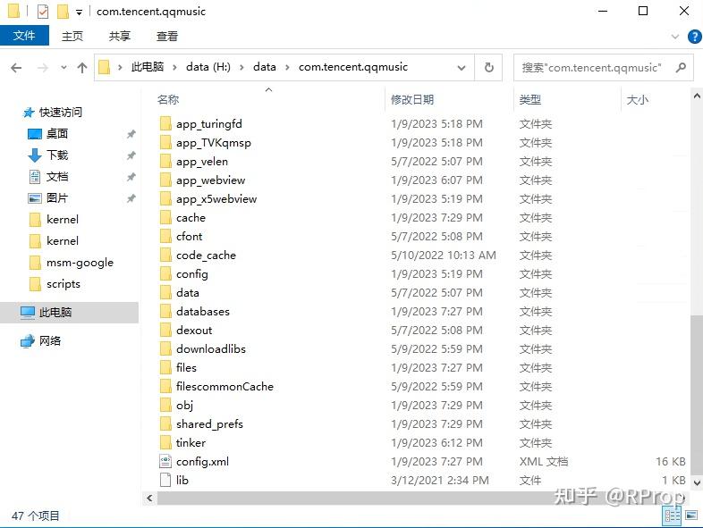Screen dimensions: 703x528
Task: Select 网络 in the navigation pane
Action: coord(50,340)
